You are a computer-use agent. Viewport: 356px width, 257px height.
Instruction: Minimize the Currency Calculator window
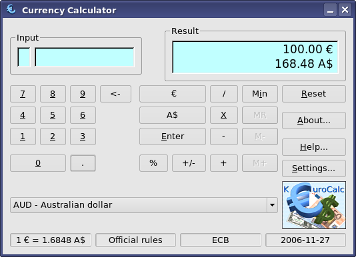[330, 10]
